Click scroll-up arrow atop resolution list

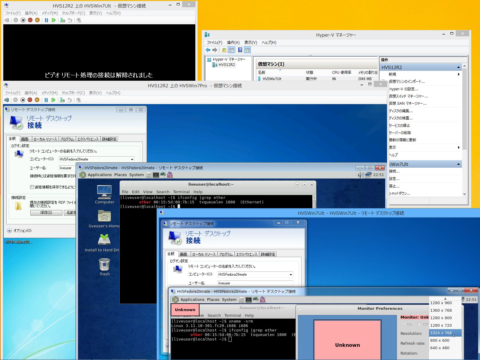[x=445, y=298]
